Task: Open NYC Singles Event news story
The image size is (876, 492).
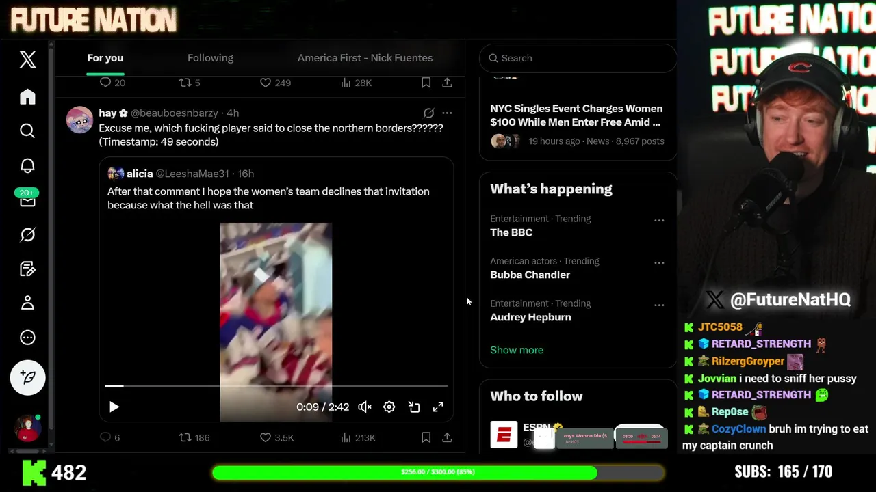Action: pyautogui.click(x=576, y=115)
